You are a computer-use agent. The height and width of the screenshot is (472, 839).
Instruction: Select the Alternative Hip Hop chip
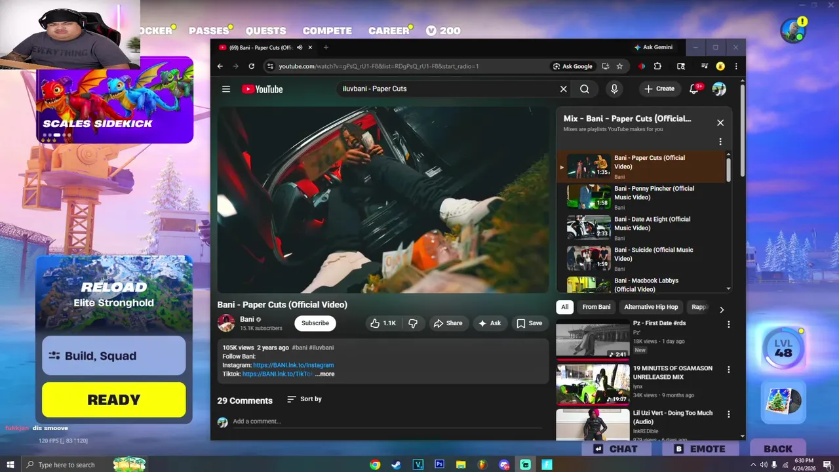point(651,307)
